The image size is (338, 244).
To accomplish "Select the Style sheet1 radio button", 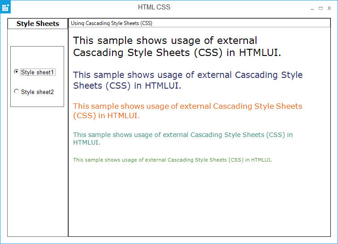I will 17,72.
